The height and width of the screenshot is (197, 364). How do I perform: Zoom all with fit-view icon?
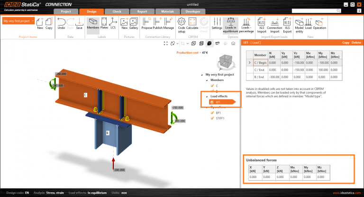(165, 44)
